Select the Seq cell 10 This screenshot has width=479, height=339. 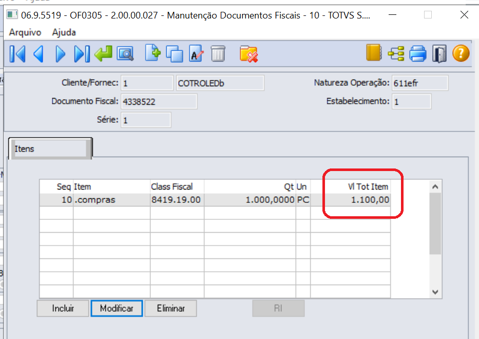(56, 200)
